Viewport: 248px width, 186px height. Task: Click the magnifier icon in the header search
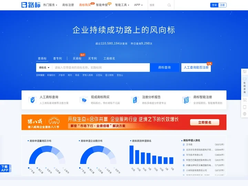coord(169,5)
